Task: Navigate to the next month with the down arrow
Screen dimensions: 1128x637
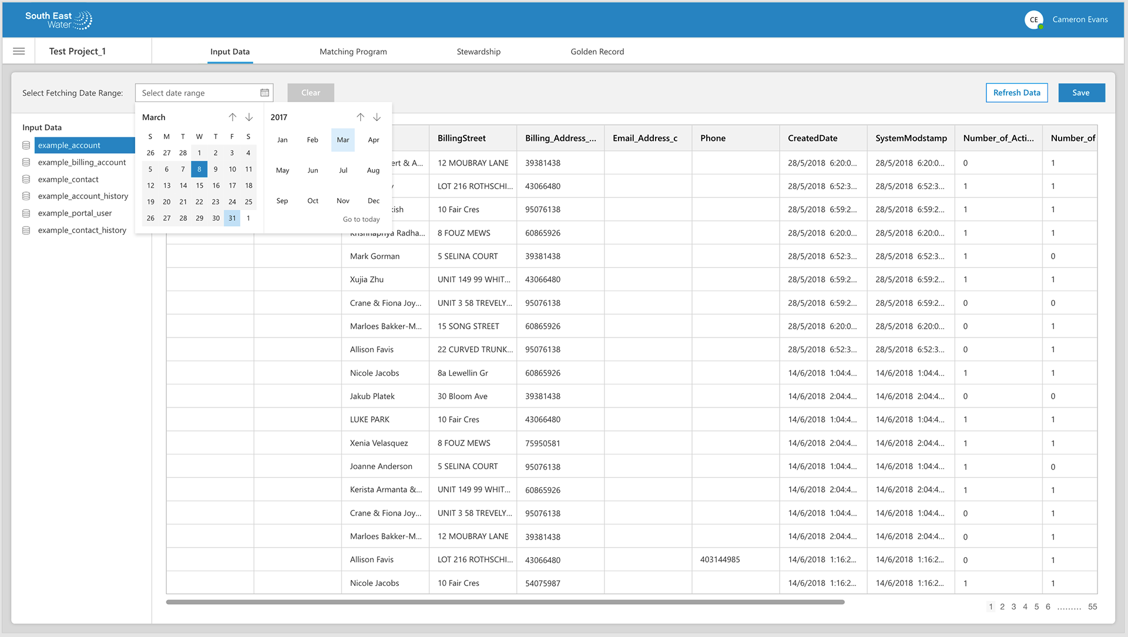Action: tap(247, 117)
